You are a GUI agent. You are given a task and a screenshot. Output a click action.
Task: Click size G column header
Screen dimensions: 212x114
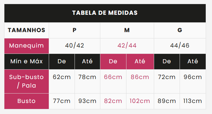click(180, 30)
